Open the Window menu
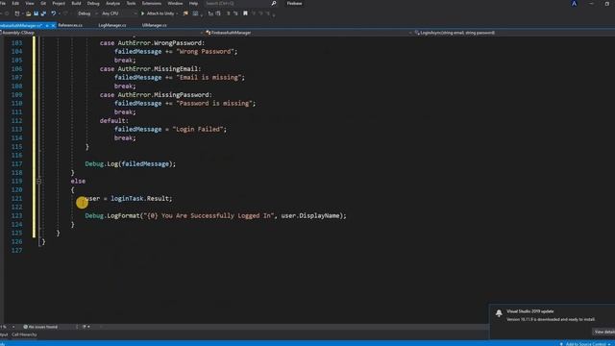 tap(175, 3)
